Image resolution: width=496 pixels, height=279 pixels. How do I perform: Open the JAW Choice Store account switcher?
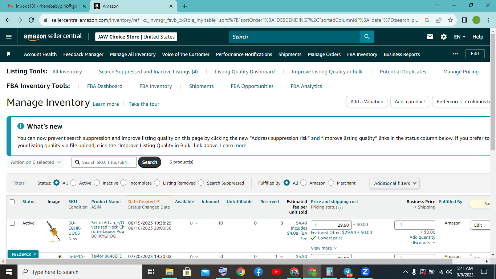click(x=136, y=37)
